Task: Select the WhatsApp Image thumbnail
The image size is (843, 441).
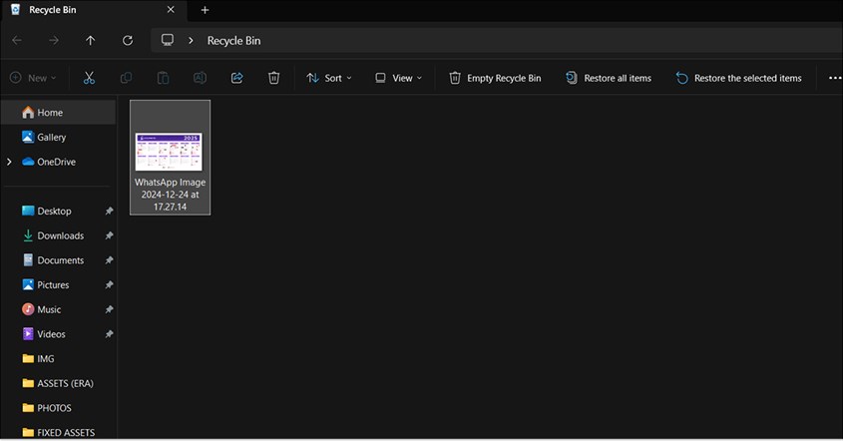Action: tap(169, 152)
